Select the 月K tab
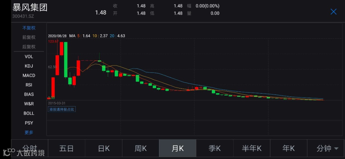This screenshot has height=159, width=345. click(178, 148)
